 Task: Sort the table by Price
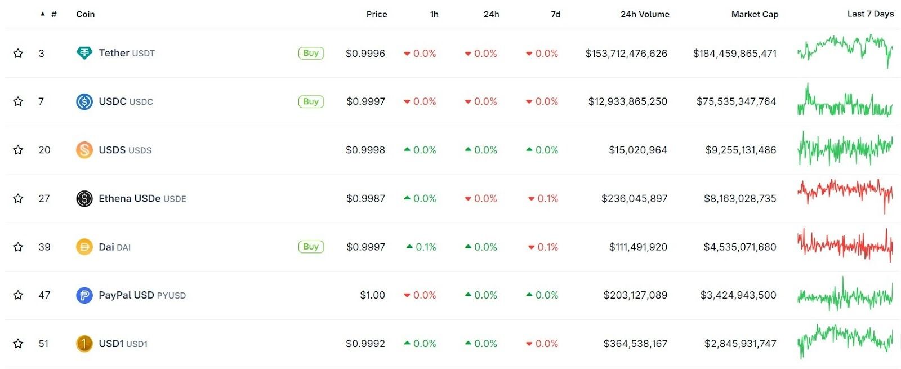click(x=376, y=14)
